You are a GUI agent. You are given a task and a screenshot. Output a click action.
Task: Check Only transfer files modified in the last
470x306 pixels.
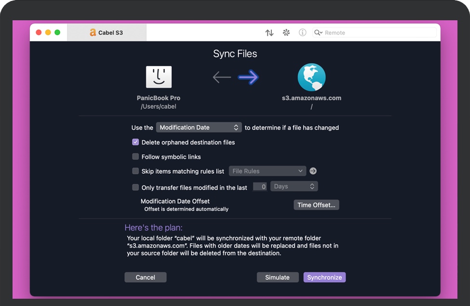(x=135, y=188)
